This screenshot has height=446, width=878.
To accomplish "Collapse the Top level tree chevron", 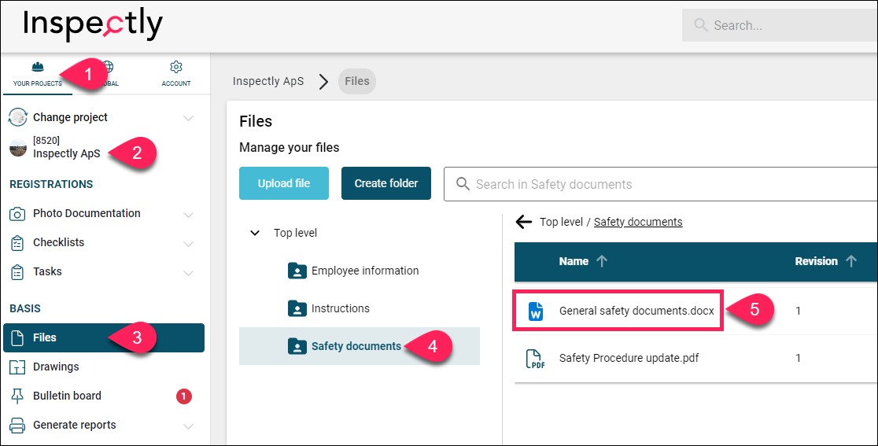I will (255, 233).
